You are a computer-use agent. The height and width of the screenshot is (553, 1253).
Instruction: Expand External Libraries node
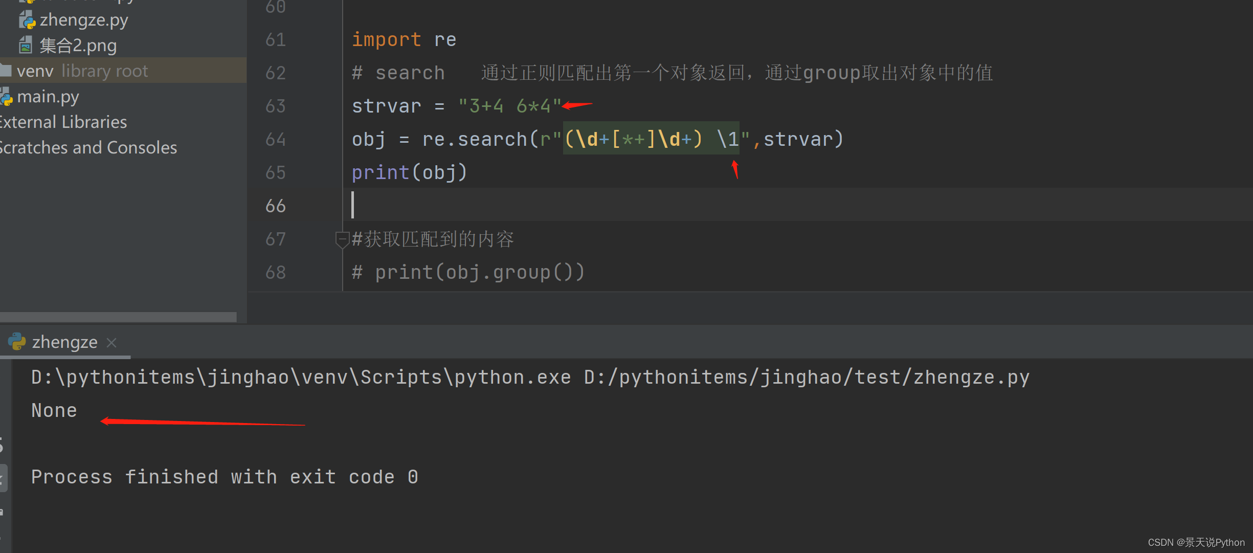[62, 122]
